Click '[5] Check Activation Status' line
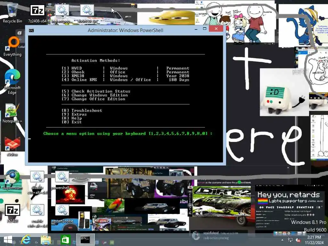The image size is (328, 246). [96, 91]
